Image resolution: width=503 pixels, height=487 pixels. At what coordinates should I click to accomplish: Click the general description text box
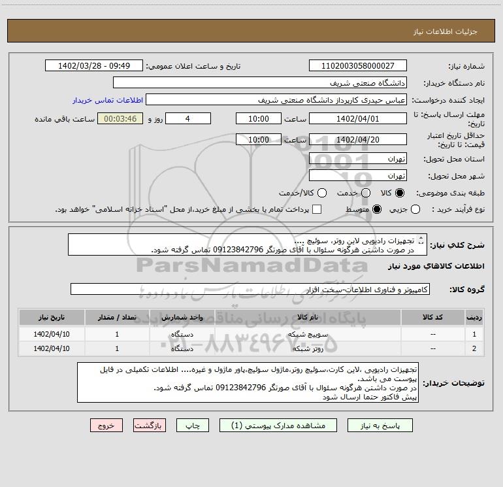(x=248, y=244)
